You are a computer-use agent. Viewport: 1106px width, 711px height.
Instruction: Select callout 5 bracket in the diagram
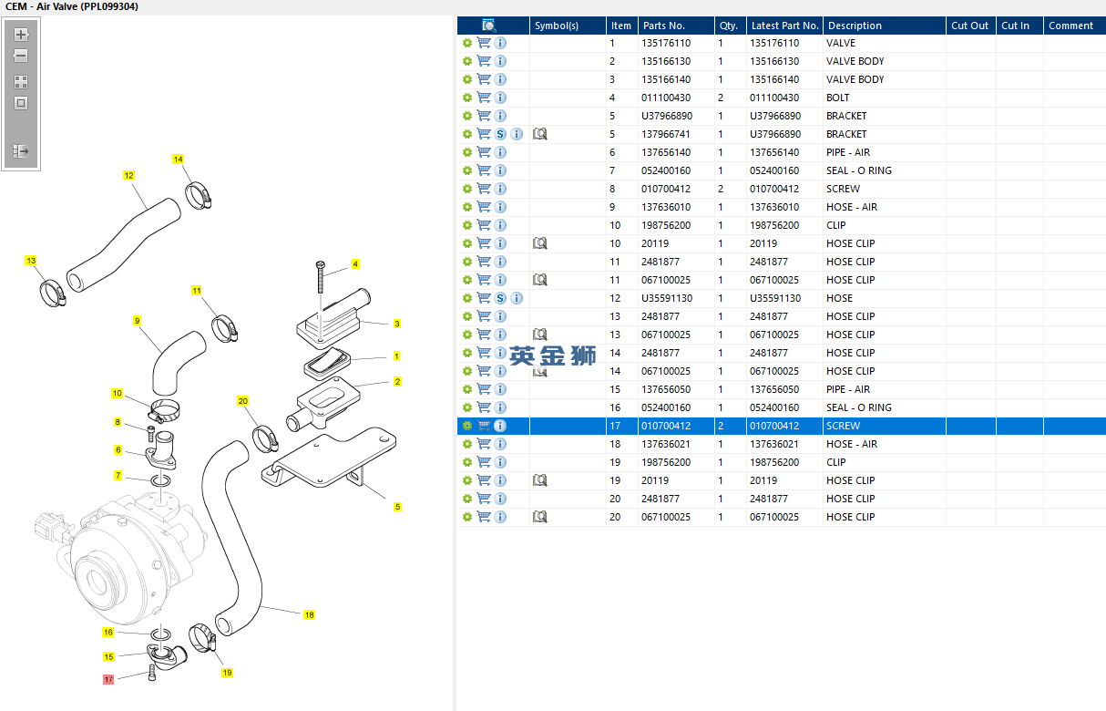397,507
